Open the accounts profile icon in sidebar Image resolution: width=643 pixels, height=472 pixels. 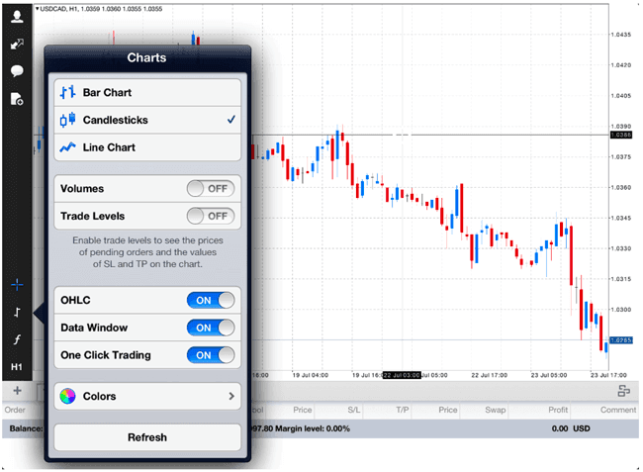point(17,17)
